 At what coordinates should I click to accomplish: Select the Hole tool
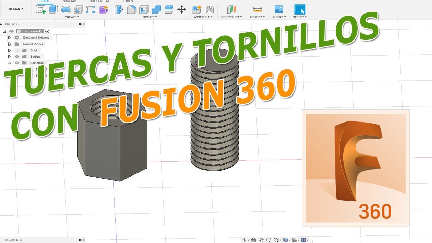[x=78, y=9]
